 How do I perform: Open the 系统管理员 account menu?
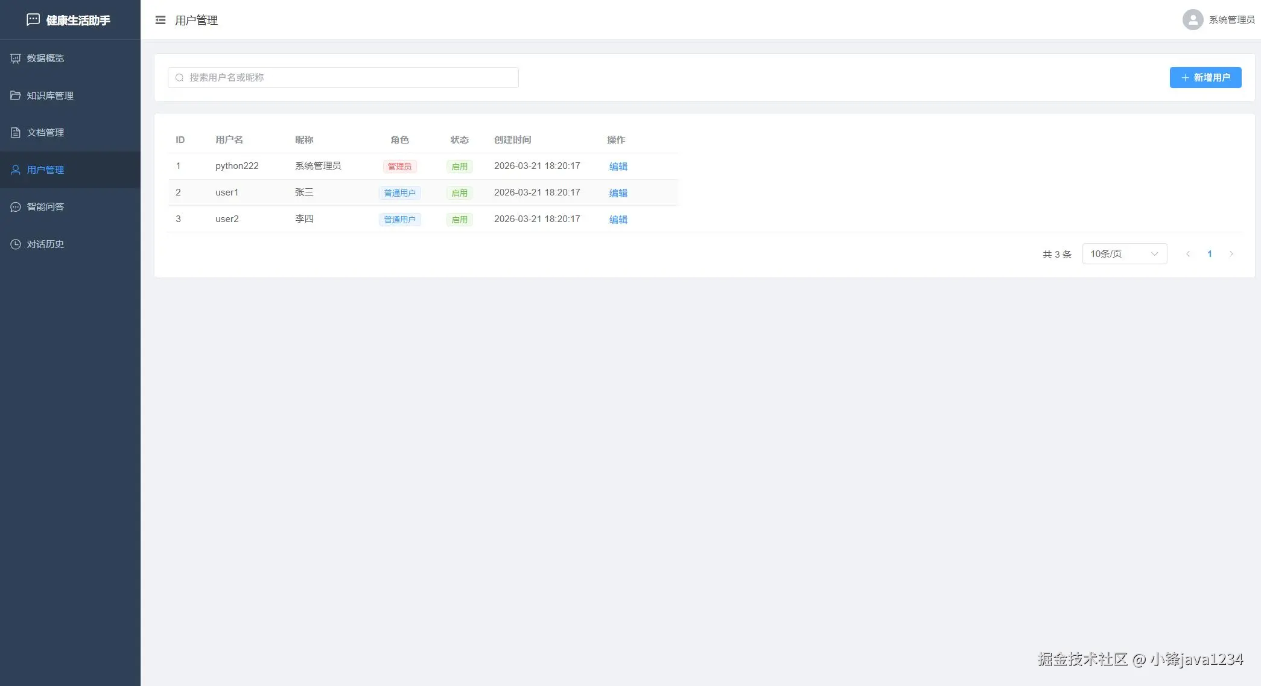(x=1231, y=20)
